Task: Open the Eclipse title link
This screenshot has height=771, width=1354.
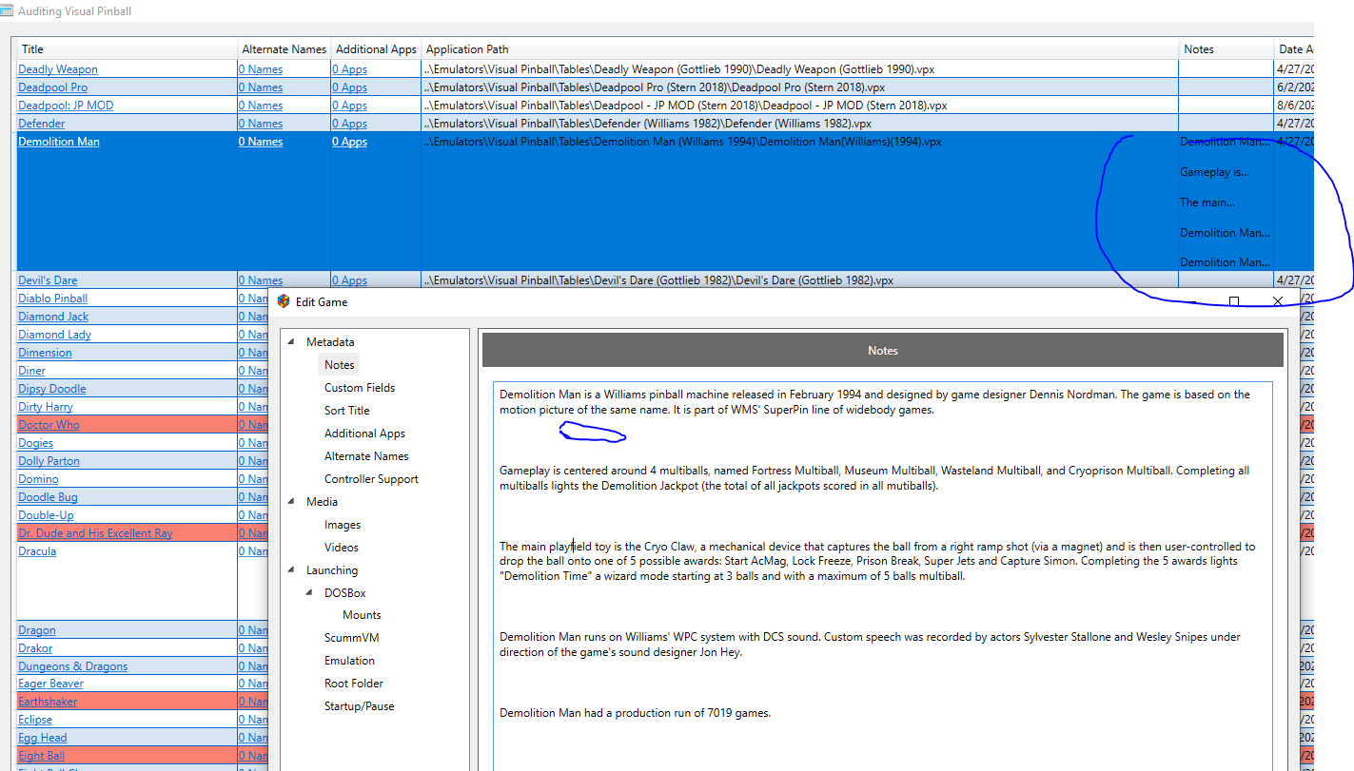Action: click(36, 720)
